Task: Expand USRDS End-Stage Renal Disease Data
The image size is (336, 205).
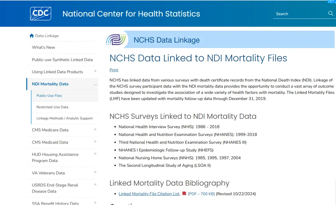Action: tap(95, 185)
